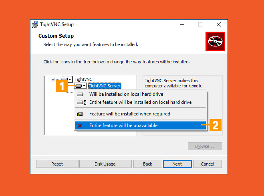Click the red X unavailable icon
Viewport: 264px width, 196px height.
[80, 125]
